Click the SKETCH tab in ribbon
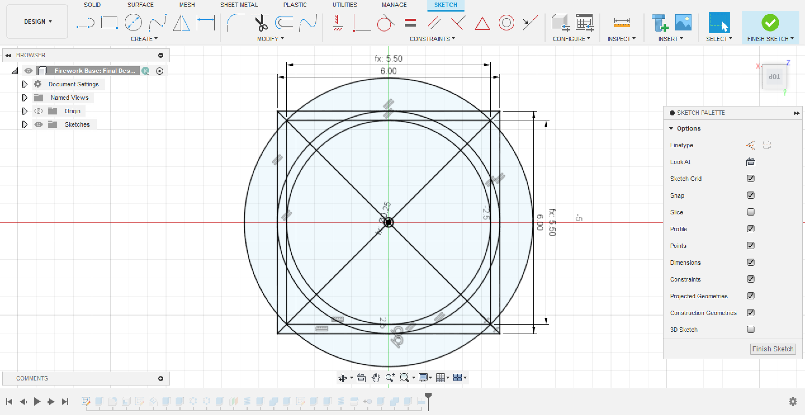The image size is (805, 416). pos(446,5)
